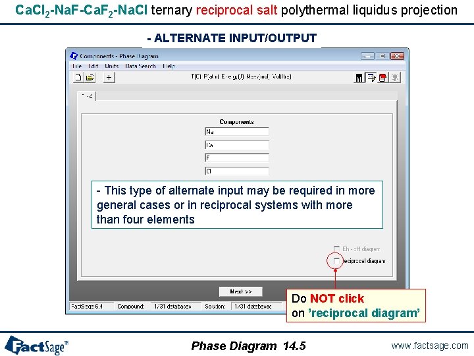Select the '1 - 4' components tab

pyautogui.click(x=87, y=96)
